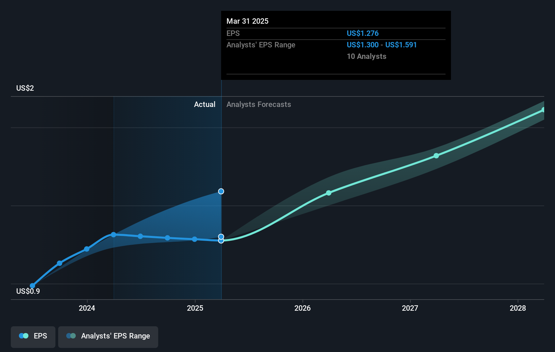
Task: Toggle the overlapping markers at the forecast transition
Action: tap(221, 238)
